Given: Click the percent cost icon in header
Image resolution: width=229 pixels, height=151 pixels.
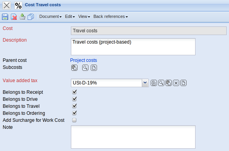Looking at the screenshot, I should point(18,6).
